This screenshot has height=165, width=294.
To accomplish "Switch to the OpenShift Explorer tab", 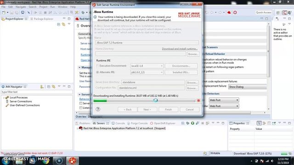I will (163, 123).
